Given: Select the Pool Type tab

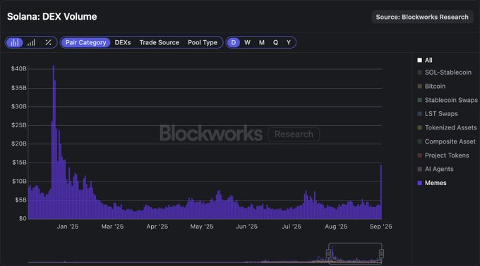Looking at the screenshot, I should click(203, 42).
